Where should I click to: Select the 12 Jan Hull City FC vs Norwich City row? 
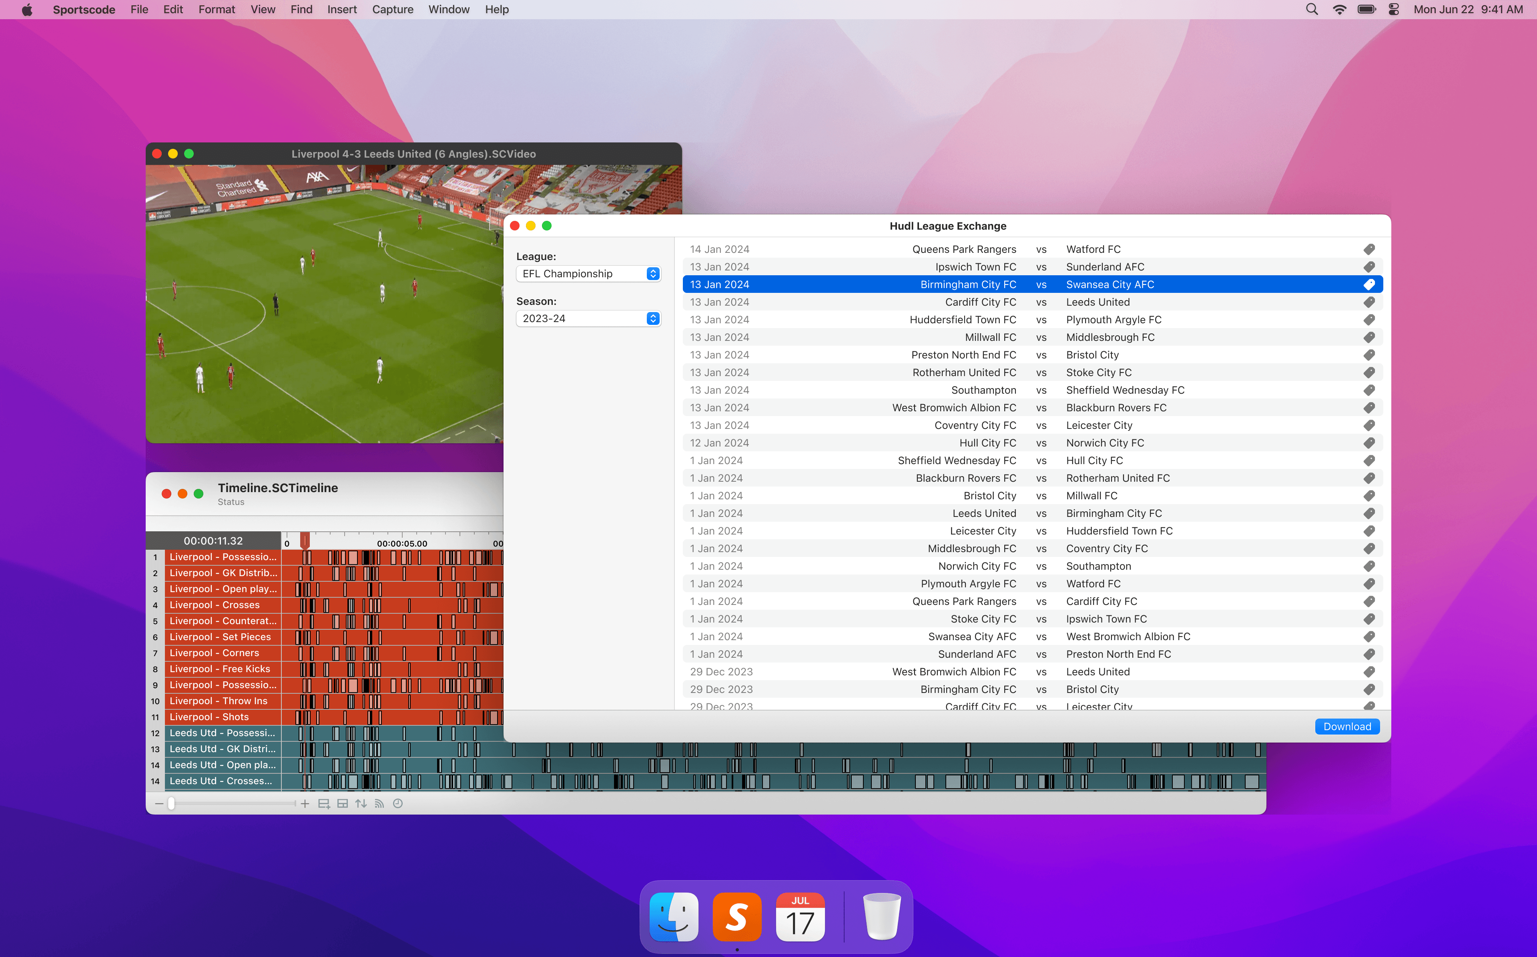point(1033,443)
